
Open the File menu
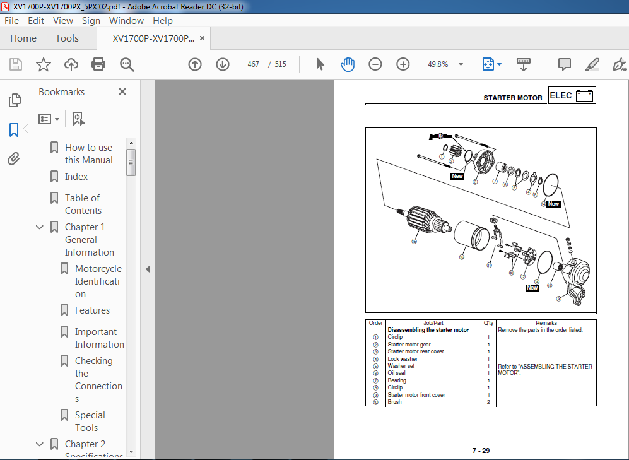tap(11, 20)
